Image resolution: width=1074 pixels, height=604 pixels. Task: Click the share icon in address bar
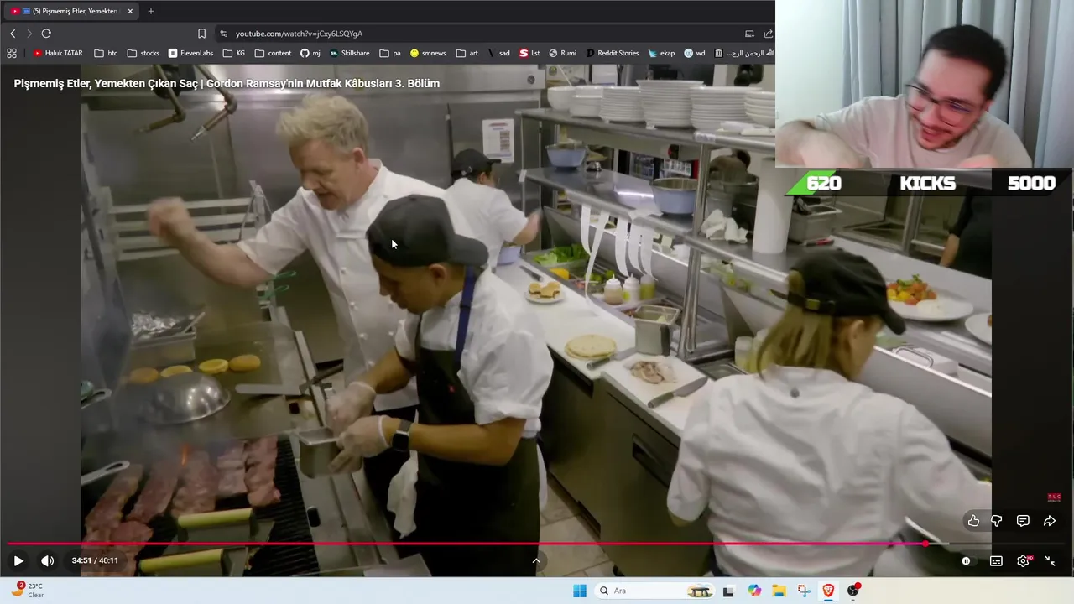click(768, 34)
